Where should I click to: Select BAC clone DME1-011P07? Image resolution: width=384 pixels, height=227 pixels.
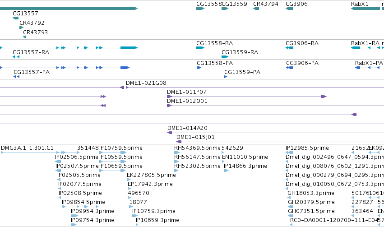pos(247,97)
